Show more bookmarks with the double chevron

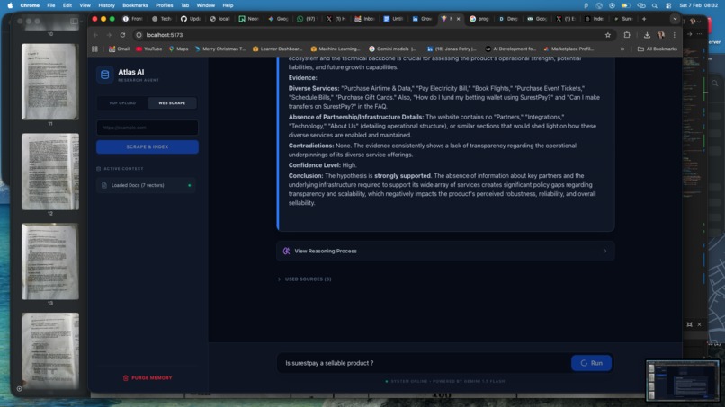point(622,49)
